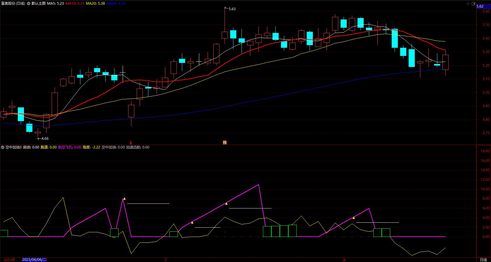The height and width of the screenshot is (262, 491).
Task: Click the MA5: 5.23 readout
Action: click(55, 3)
